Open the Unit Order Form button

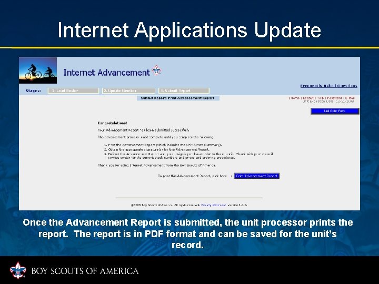[335, 111]
